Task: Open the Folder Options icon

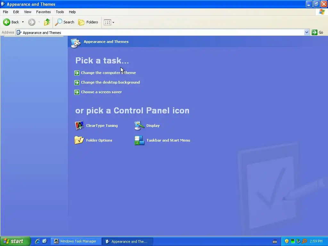Action: click(x=79, y=140)
